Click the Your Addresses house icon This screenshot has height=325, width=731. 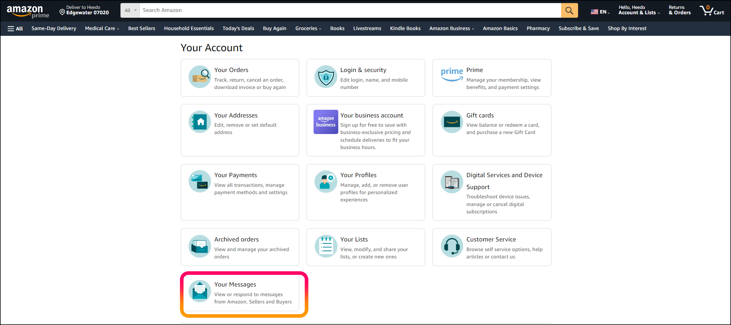coord(200,122)
